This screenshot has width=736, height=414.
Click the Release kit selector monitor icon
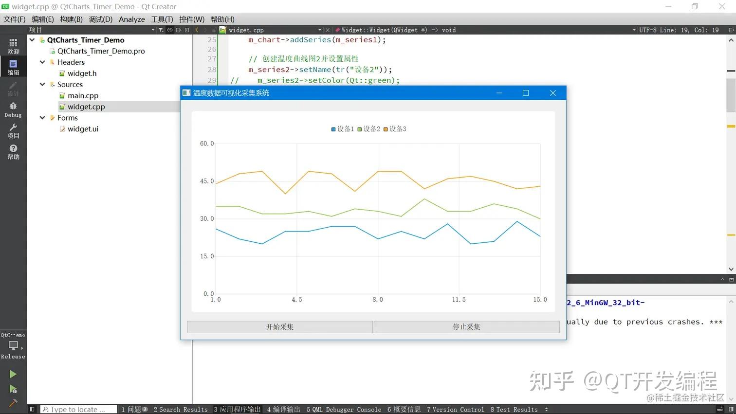point(13,345)
